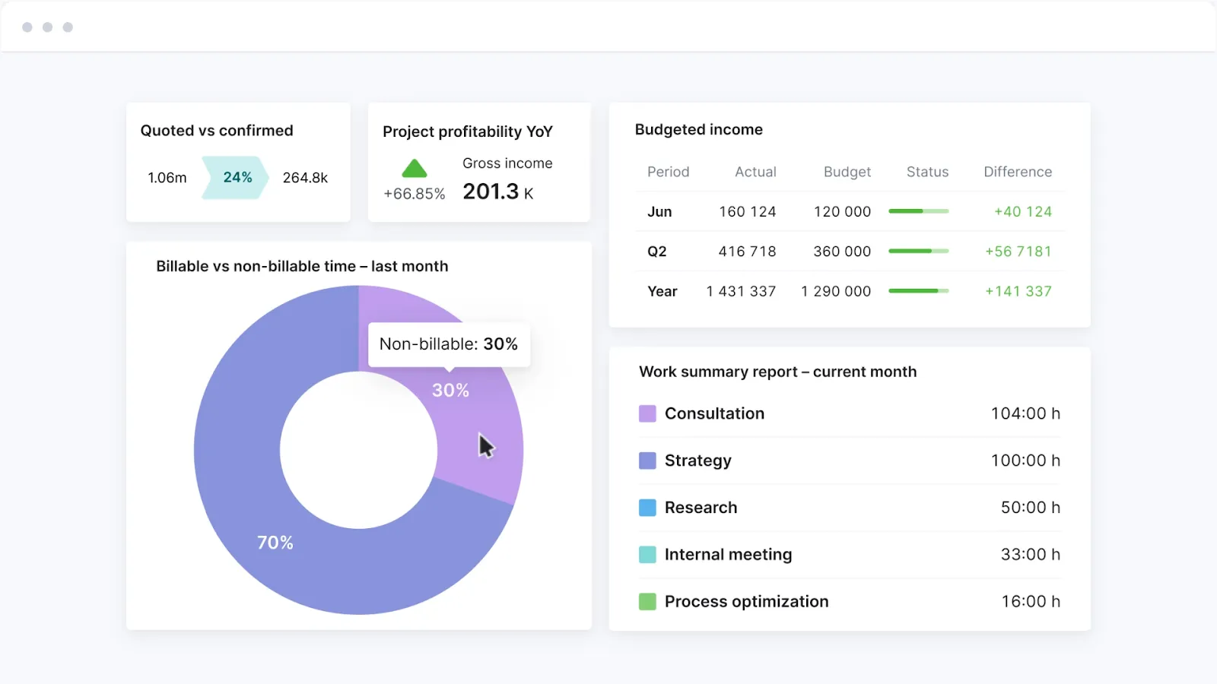
Task: Click the Gross income 201.3 K value
Action: (x=498, y=192)
